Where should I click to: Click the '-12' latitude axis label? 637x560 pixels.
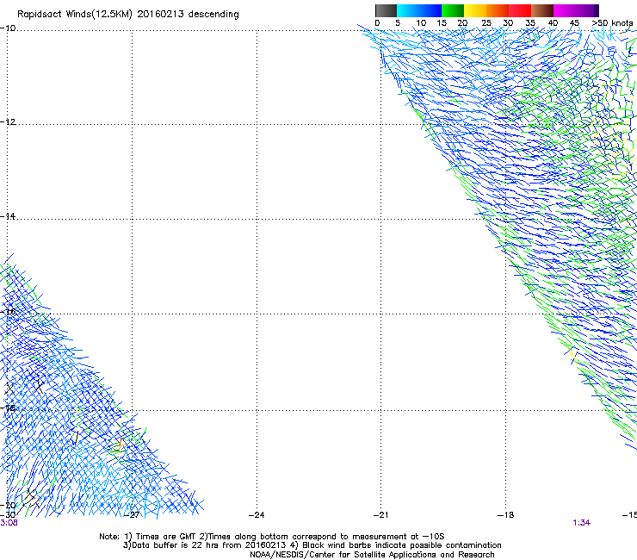point(8,122)
